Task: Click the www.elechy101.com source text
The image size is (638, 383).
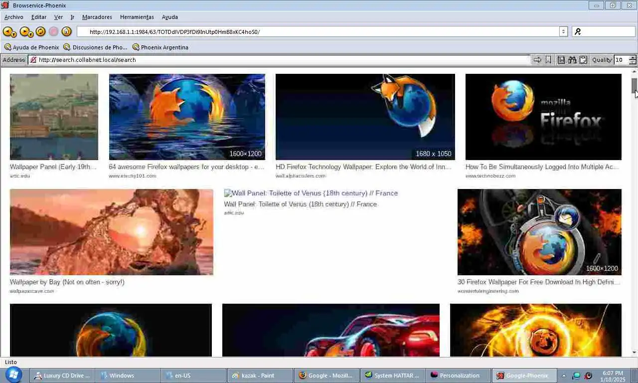Action: [x=133, y=176]
